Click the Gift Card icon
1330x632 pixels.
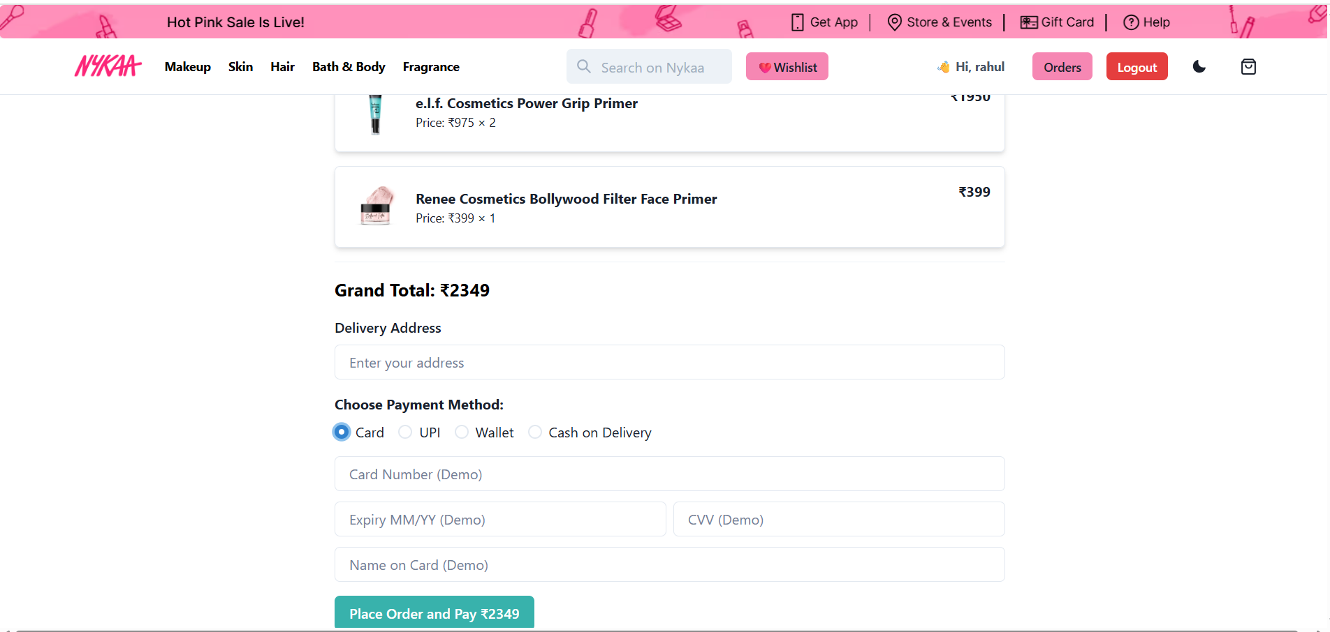pos(1028,22)
